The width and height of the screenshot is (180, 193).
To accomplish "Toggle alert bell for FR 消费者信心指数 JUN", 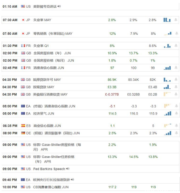I will [176, 68].
